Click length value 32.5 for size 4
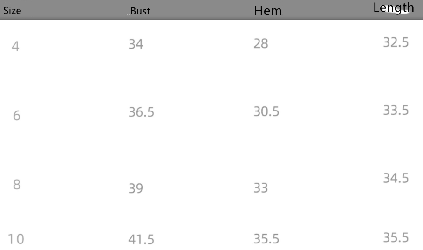The height and width of the screenshot is (250, 423). (396, 42)
